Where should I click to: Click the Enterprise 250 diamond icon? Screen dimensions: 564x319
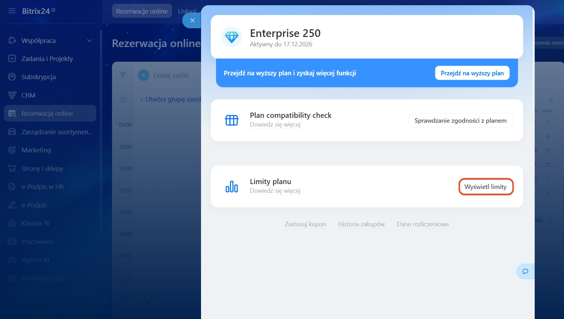(231, 37)
